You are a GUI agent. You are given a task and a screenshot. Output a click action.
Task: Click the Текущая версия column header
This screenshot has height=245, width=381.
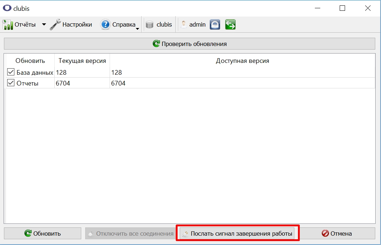point(82,61)
